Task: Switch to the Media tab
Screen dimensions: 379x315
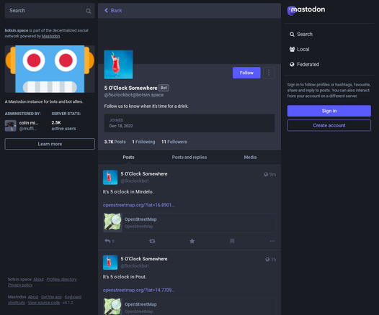Action: tap(250, 157)
